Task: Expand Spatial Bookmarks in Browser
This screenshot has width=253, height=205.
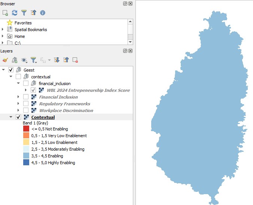Action: tap(3, 29)
